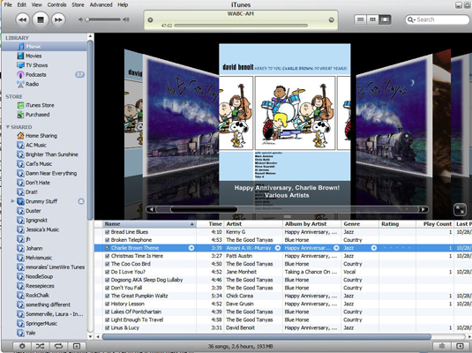Switch to album grid view
Image resolution: width=472 pixels, height=353 pixels.
pos(372,20)
